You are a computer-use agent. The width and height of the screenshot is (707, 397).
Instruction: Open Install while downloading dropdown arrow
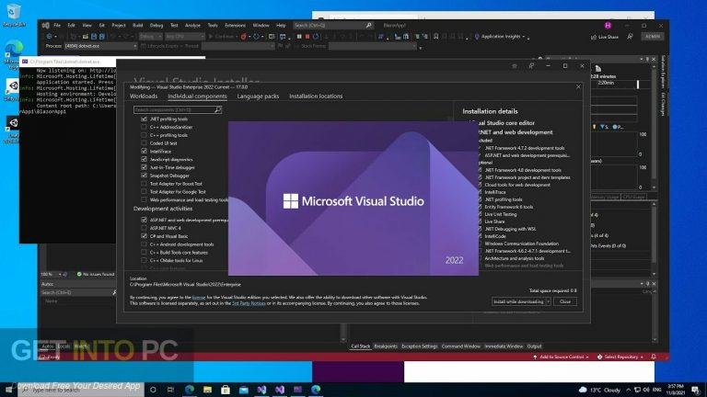(x=548, y=301)
